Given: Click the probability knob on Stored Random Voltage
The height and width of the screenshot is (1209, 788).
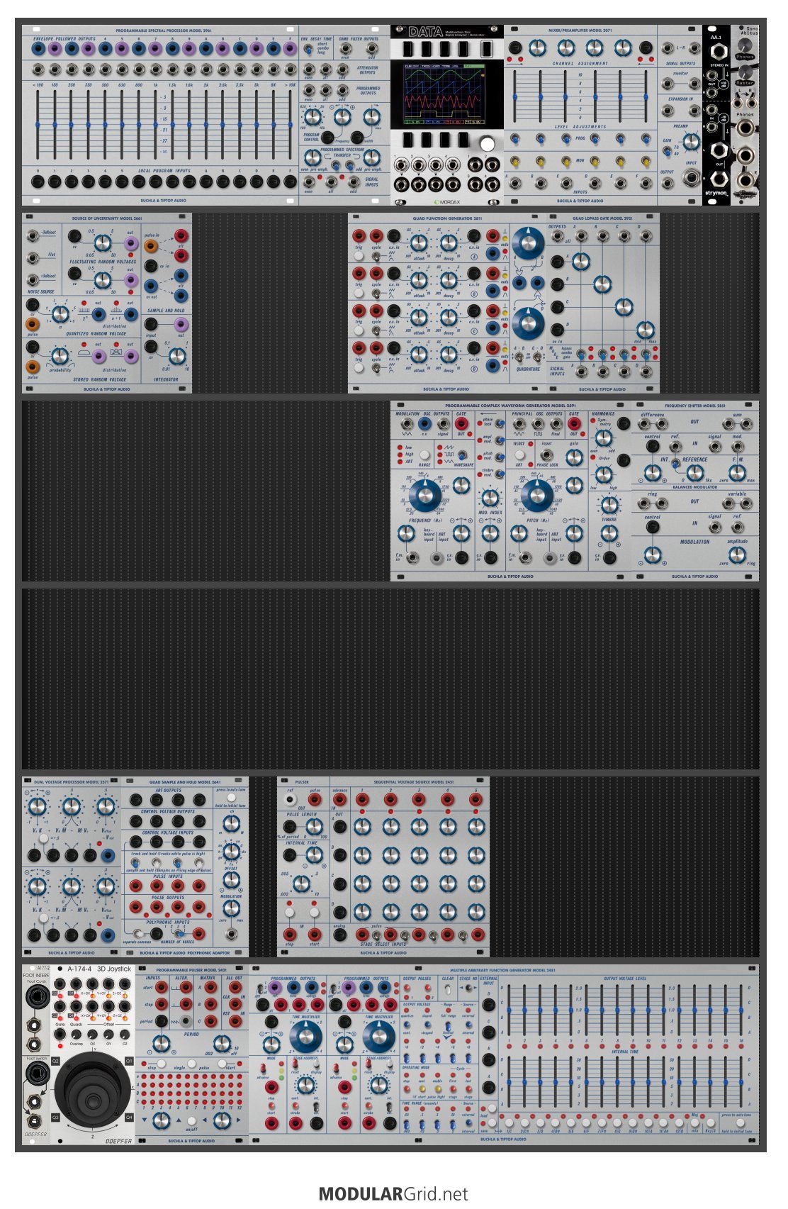Looking at the screenshot, I should [61, 356].
